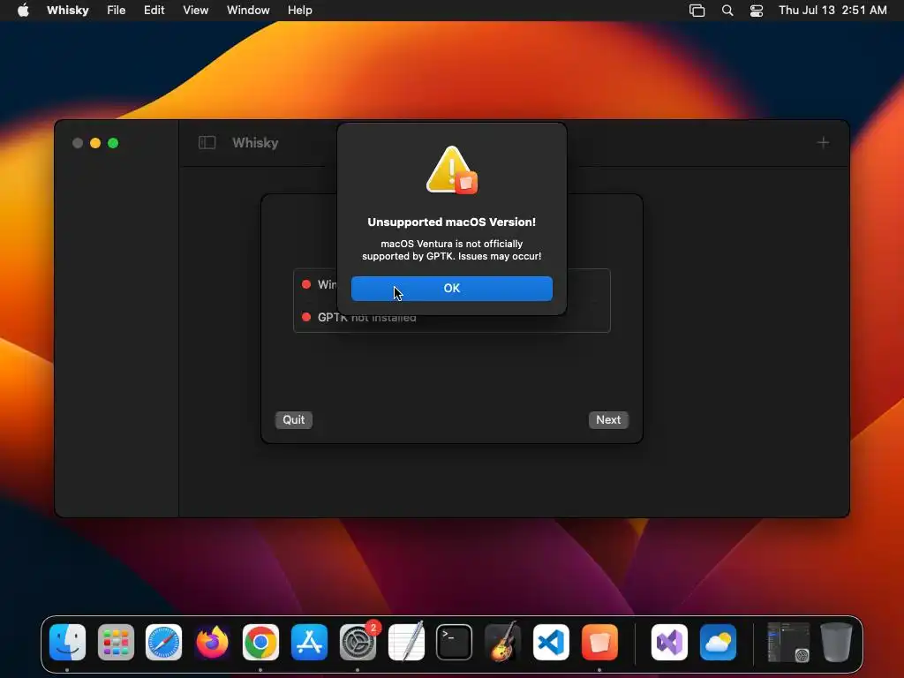Proceed with the Next button
The height and width of the screenshot is (678, 904).
click(x=608, y=419)
